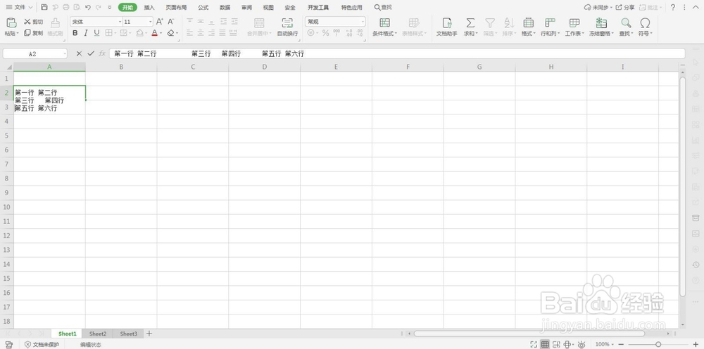Open the Data (数据) tab
The width and height of the screenshot is (704, 349).
click(225, 7)
